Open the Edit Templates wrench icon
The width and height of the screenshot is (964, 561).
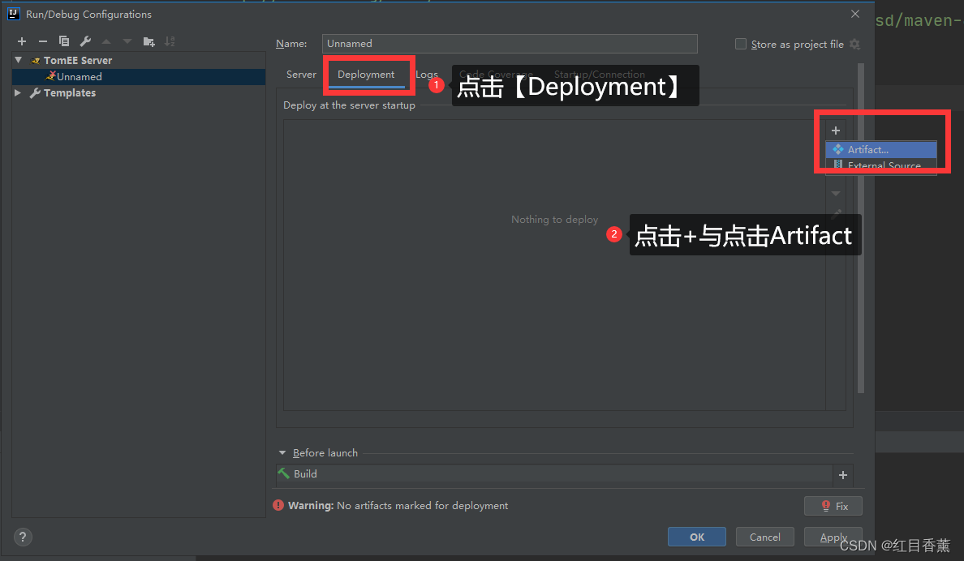coord(84,41)
